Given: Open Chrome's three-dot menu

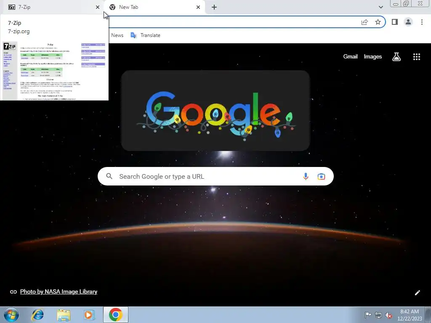Looking at the screenshot, I should [422, 22].
